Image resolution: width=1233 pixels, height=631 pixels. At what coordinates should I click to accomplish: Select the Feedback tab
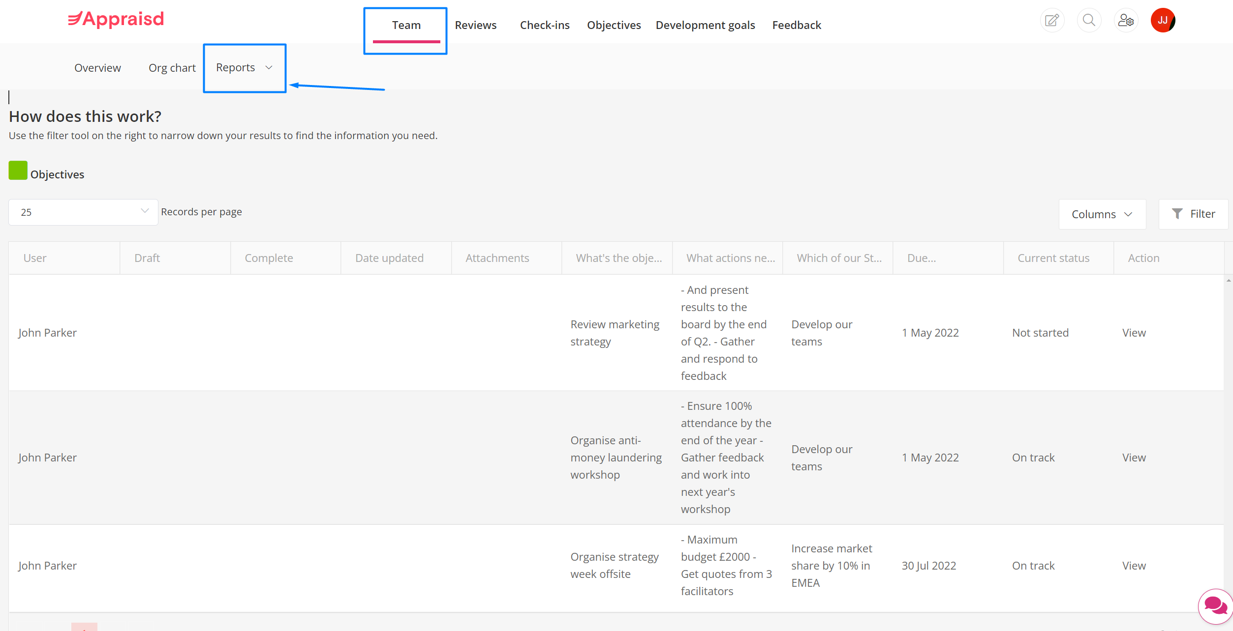coord(797,25)
